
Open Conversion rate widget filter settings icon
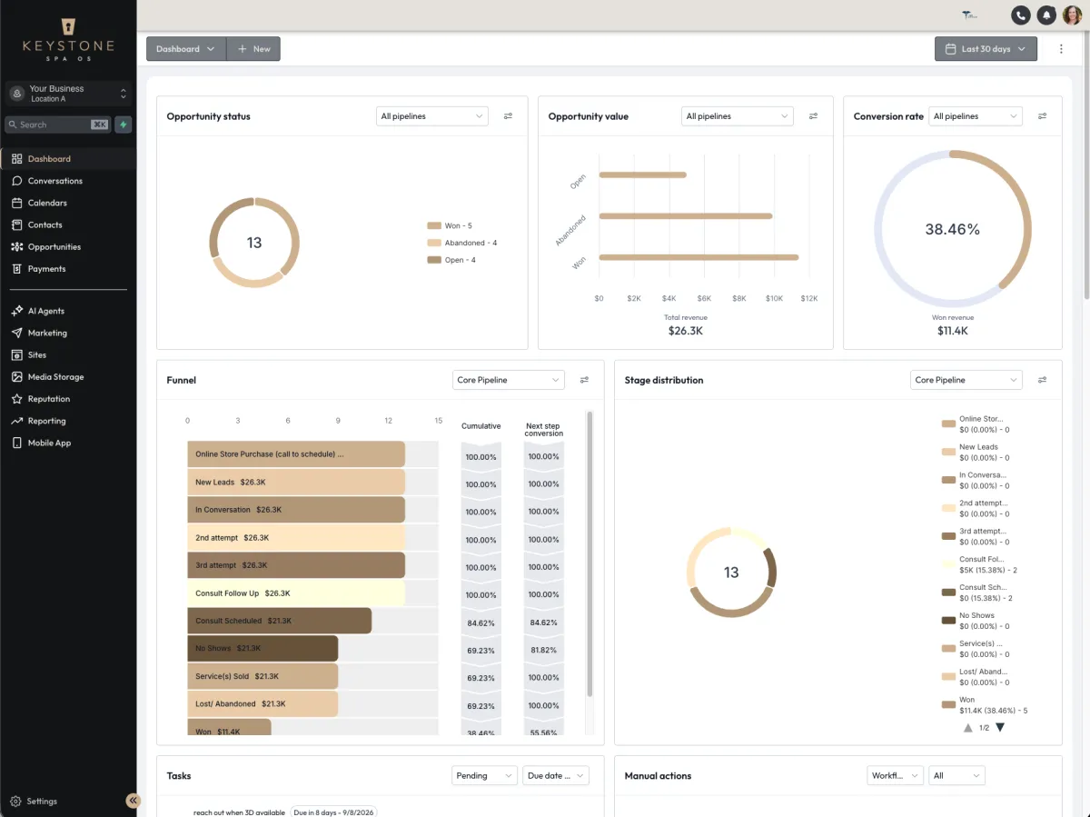[1043, 116]
